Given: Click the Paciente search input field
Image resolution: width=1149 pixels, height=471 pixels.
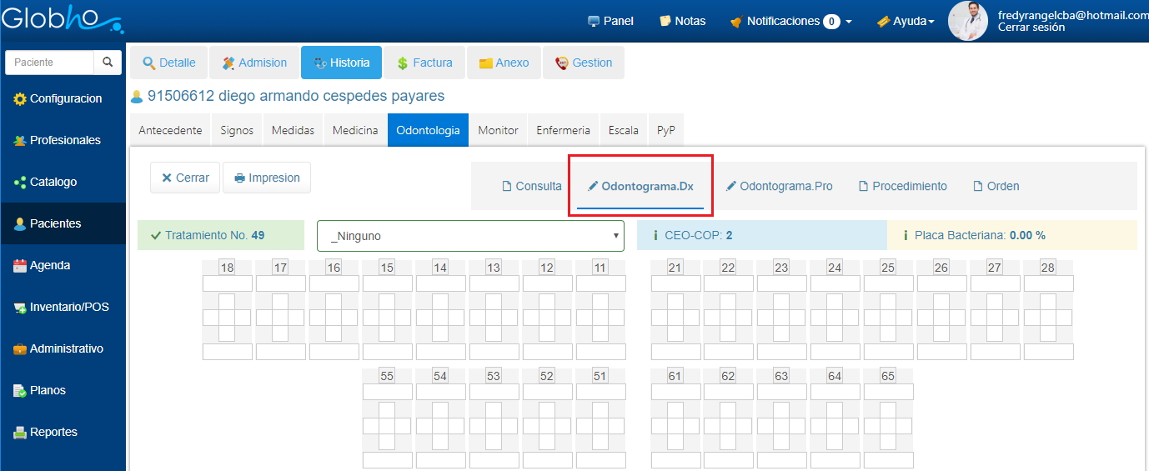Looking at the screenshot, I should point(48,63).
